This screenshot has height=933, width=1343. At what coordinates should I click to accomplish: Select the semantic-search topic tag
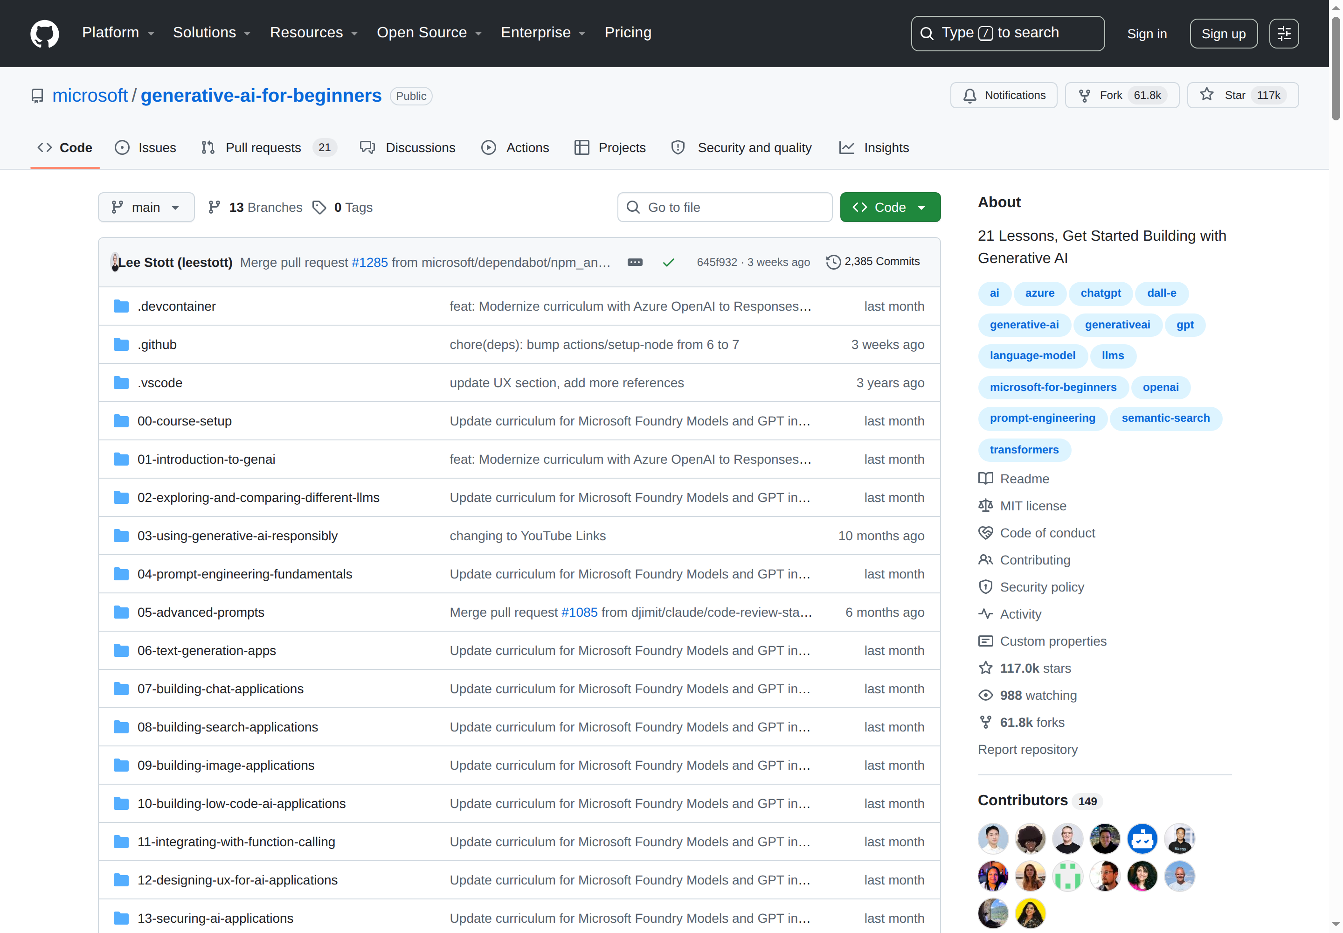click(x=1165, y=418)
